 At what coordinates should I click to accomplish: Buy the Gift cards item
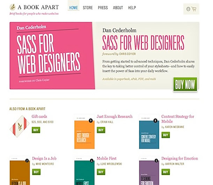pyautogui.click(x=36, y=130)
